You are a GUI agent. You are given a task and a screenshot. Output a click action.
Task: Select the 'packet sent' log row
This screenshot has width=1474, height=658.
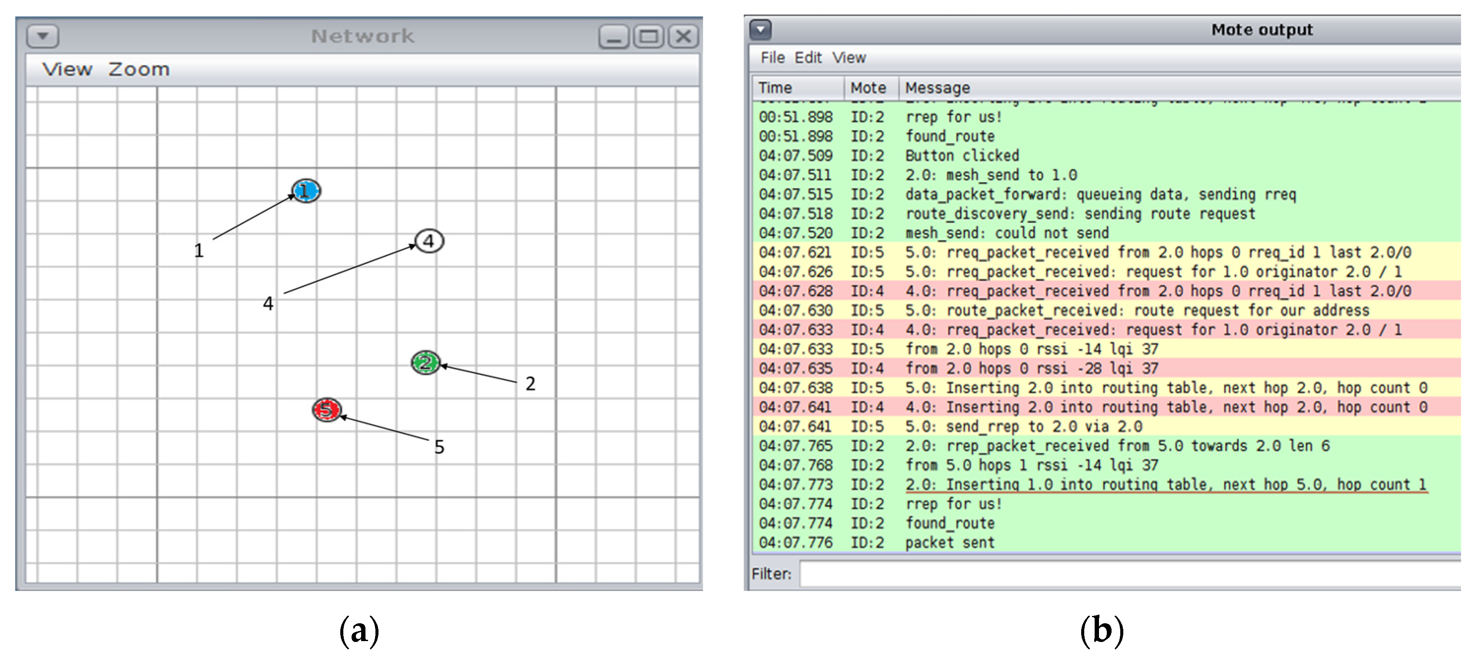[949, 543]
